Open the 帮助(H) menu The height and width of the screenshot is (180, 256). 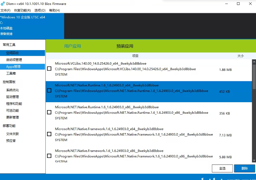coord(54,11)
